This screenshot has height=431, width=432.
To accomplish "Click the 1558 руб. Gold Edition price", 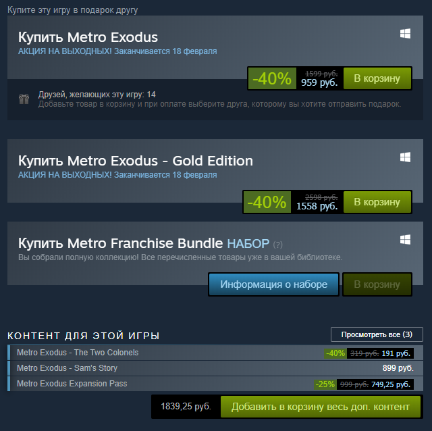I will (317, 206).
